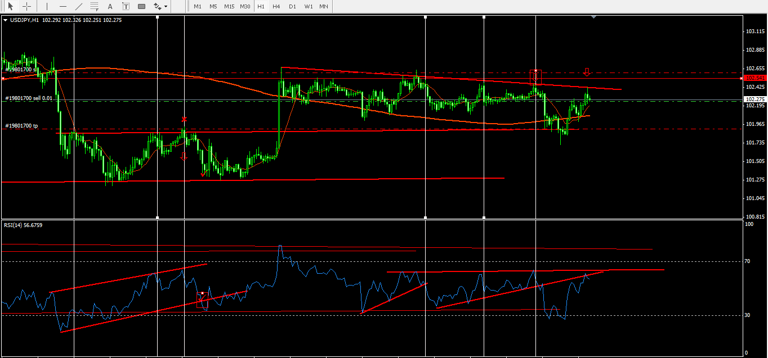
Task: Select the gray rectangle shape tool
Action: [x=141, y=6]
